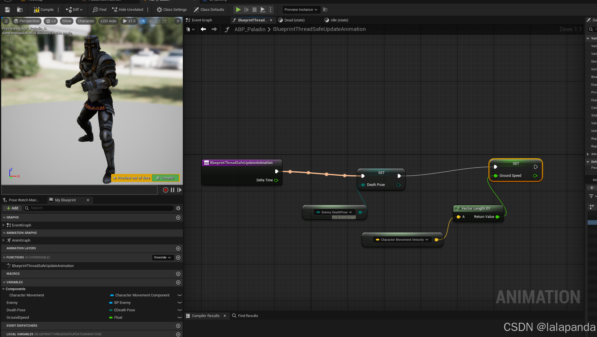Click the preview animation scrub bar

tap(79, 190)
